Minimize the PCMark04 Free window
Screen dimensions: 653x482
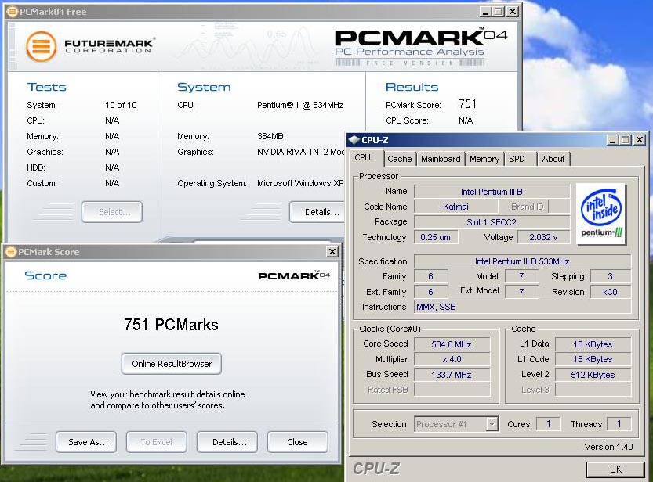[484, 12]
